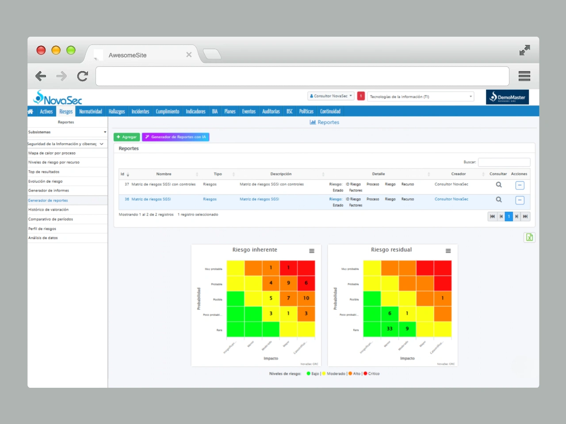Toggle the Bajo legend item

(313, 374)
